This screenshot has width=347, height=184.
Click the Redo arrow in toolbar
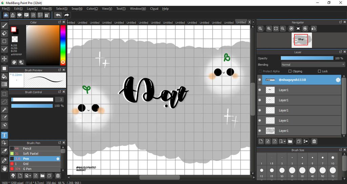click(x=66, y=15)
